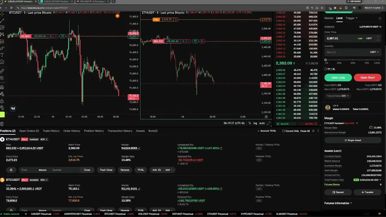
Task: Click the TradingView logo on chart
Action: (x=13, y=108)
